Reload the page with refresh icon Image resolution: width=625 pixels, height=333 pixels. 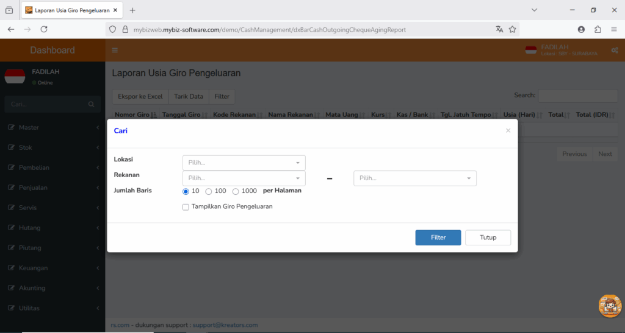(44, 29)
